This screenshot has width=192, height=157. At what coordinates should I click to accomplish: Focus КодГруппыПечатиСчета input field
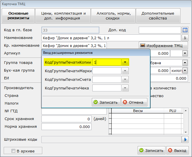(107, 79)
